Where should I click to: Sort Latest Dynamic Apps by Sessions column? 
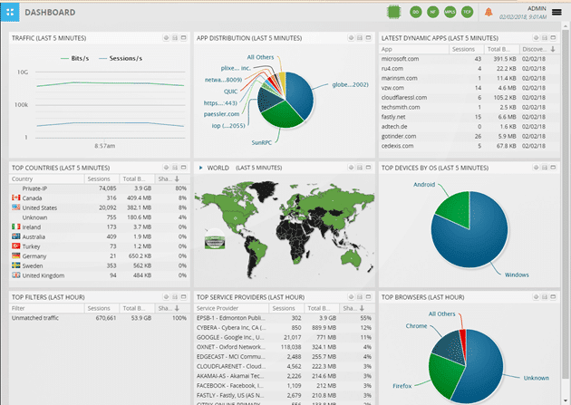pos(467,49)
